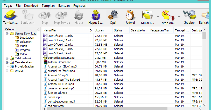
Task: Sort by Sisa Waktu column header
Action: (139, 30)
